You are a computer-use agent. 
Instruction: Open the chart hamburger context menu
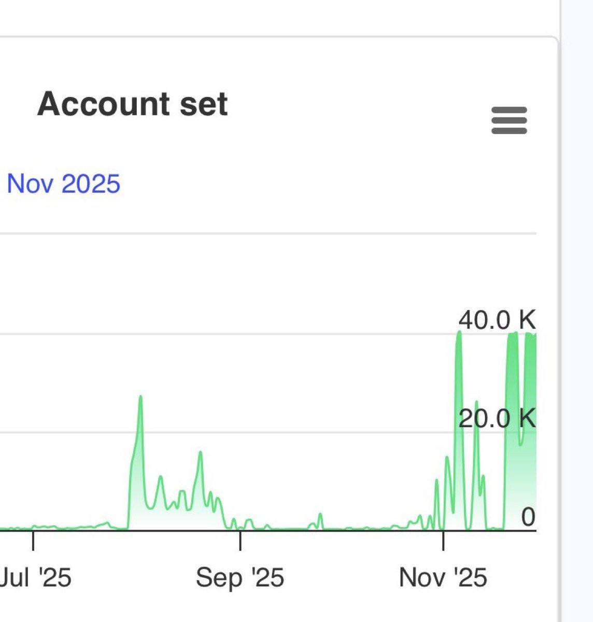509,120
